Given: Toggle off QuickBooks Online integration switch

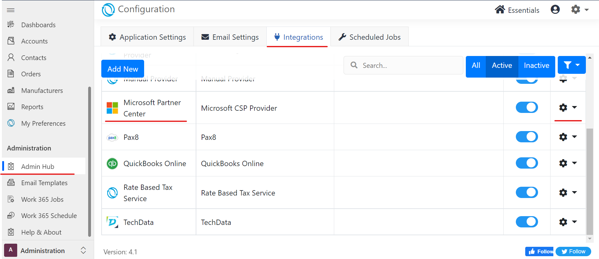Looking at the screenshot, I should point(527,163).
